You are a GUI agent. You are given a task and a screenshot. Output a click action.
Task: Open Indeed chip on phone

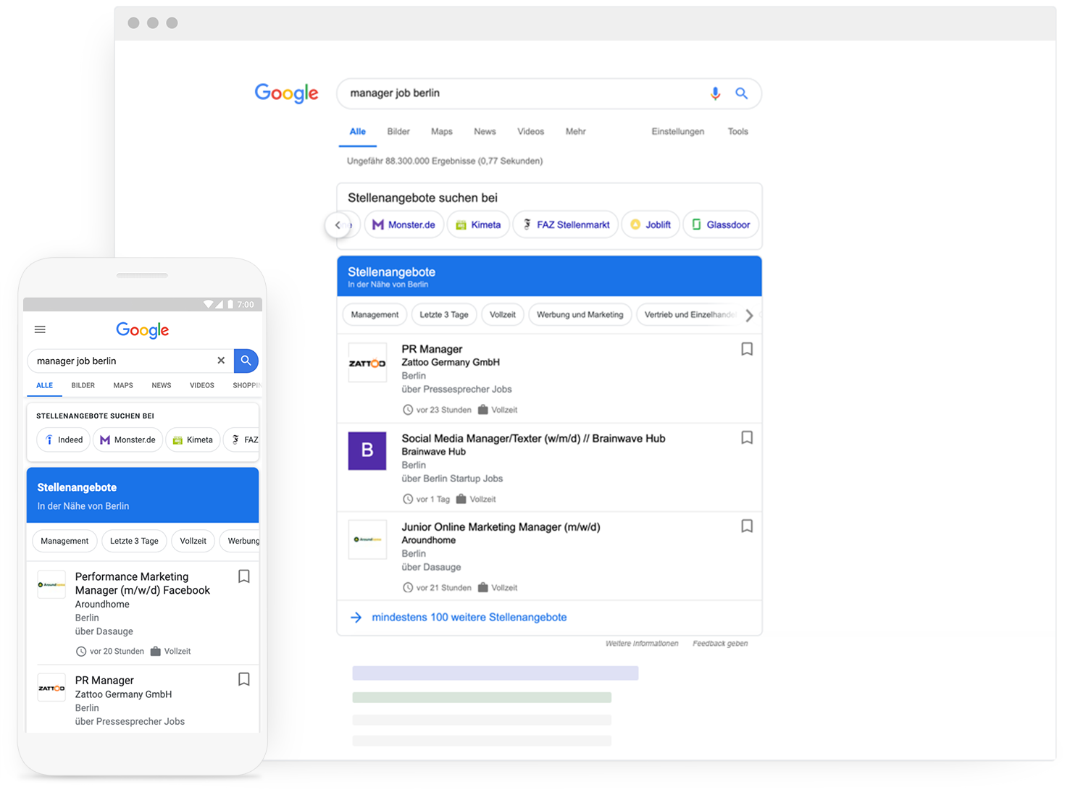pos(64,439)
